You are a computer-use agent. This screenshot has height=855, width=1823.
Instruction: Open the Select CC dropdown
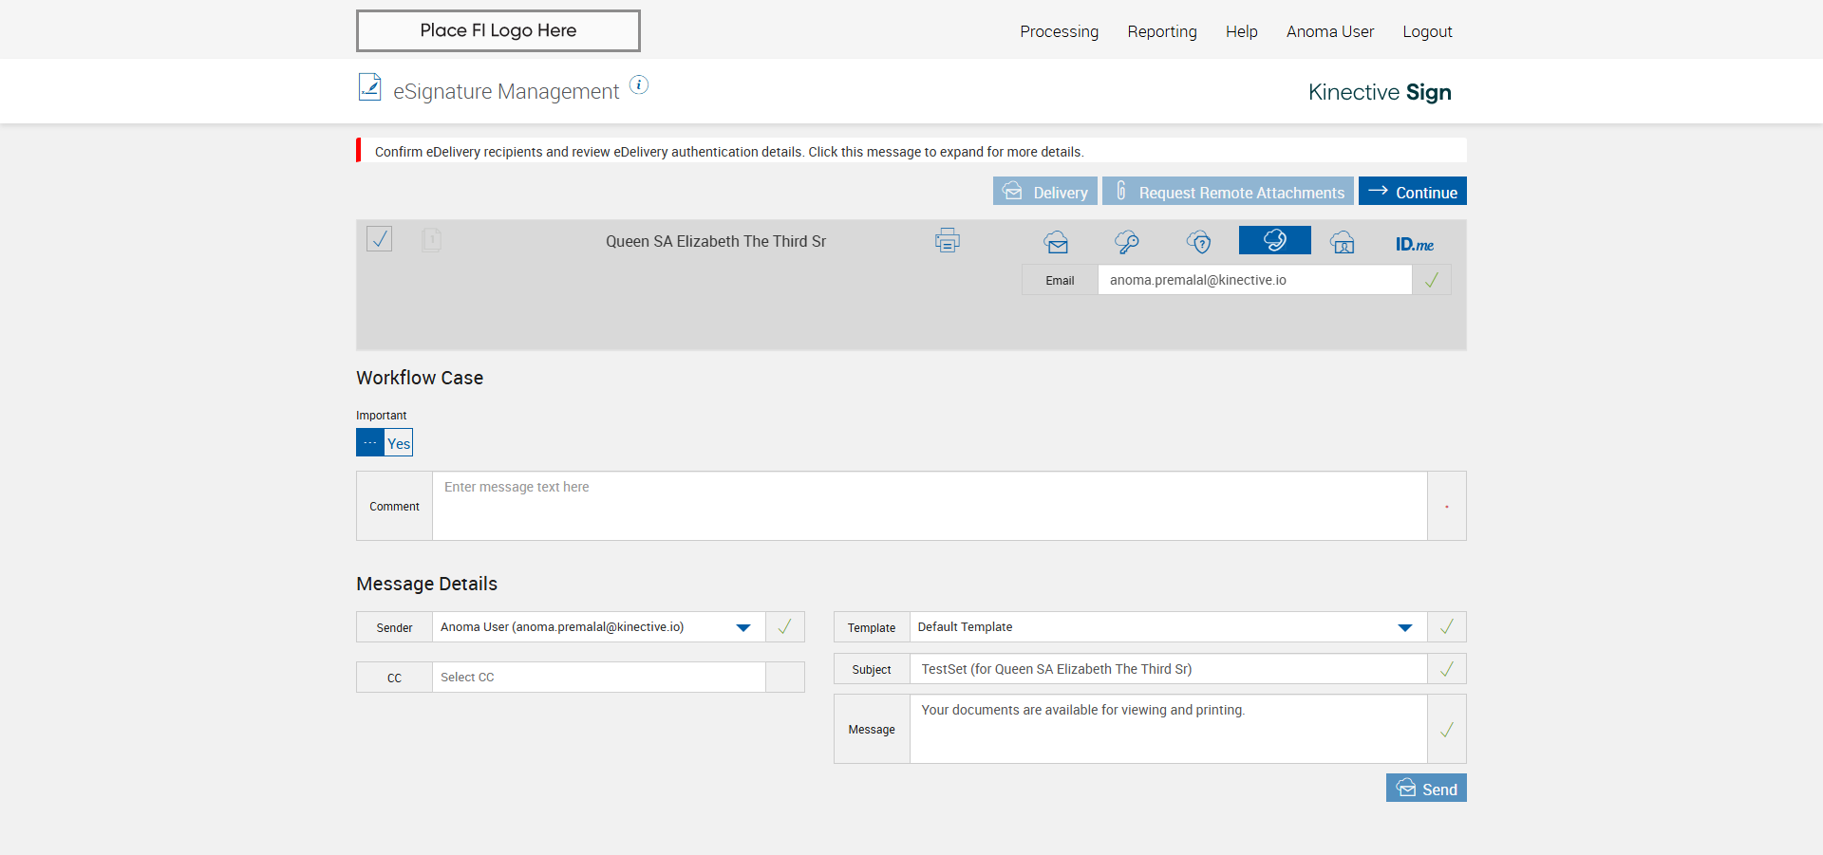(598, 678)
